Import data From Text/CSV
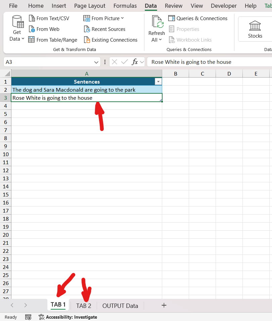Image resolution: width=272 pixels, height=321 pixels. [x=49, y=18]
